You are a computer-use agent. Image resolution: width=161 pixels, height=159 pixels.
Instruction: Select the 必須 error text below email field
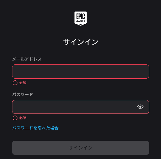23,83
